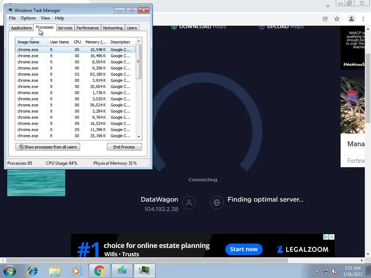Open the Options menu in Task Manager

tap(28, 18)
